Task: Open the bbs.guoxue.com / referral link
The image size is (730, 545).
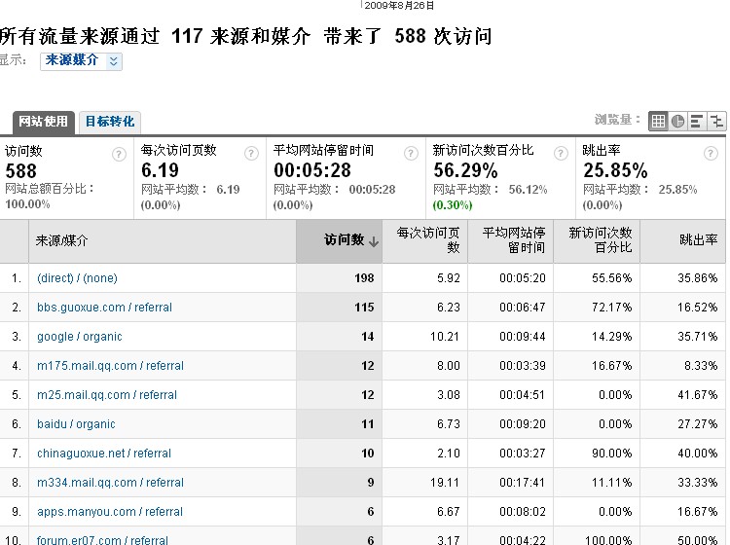Action: [104, 308]
